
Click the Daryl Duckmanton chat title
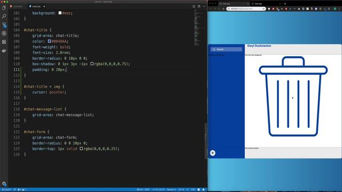click(259, 46)
